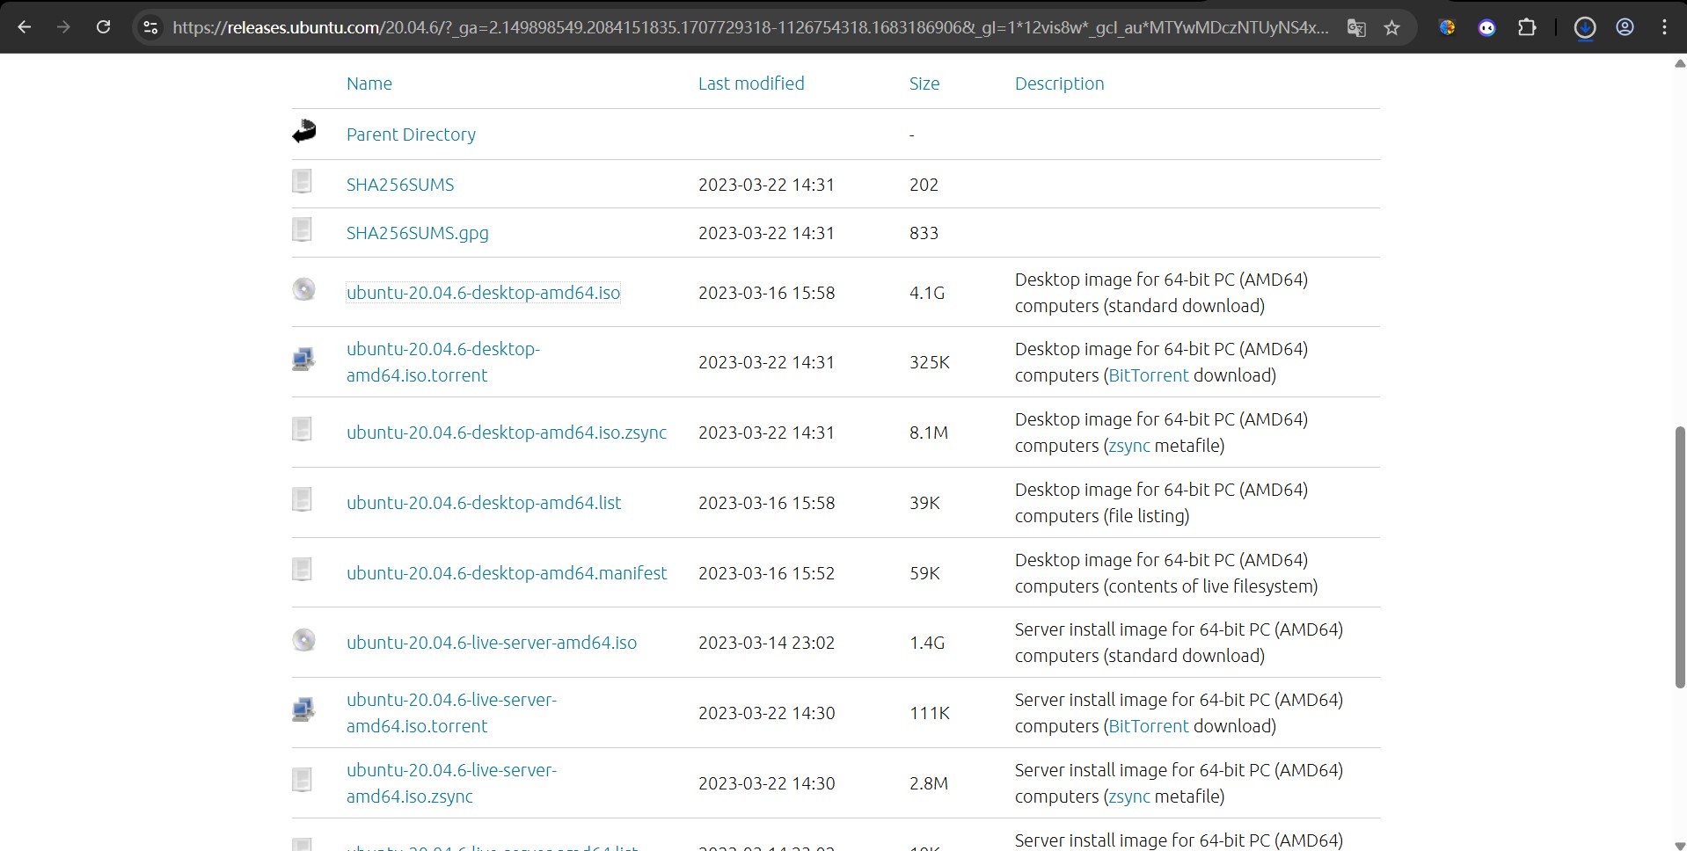Follow the BitTorrent link in desktop torrent description
Viewport: 1687px width, 851px height.
[1149, 375]
